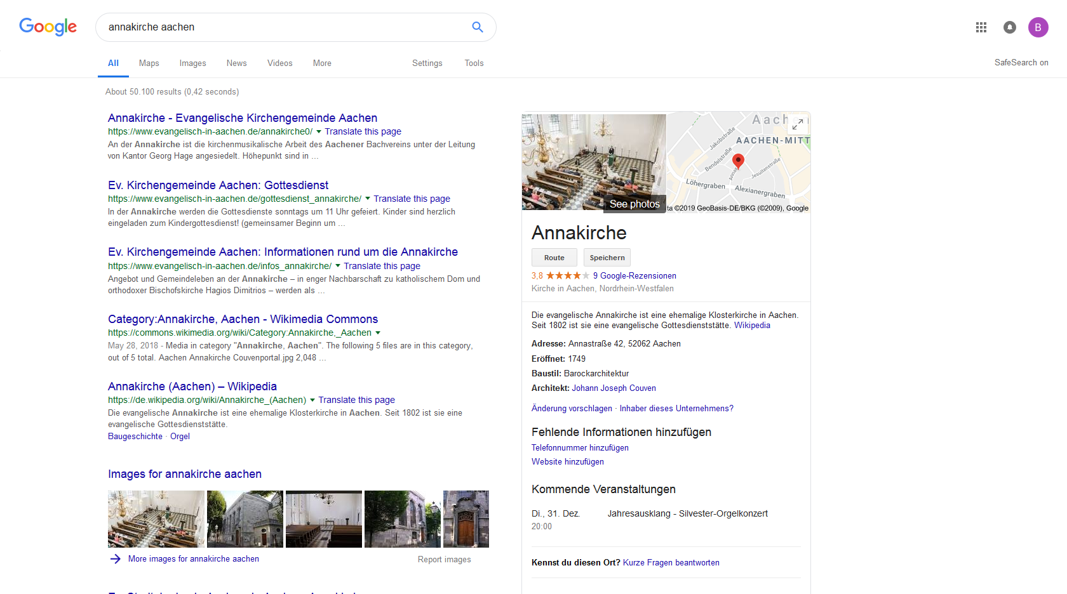Viewport: 1067px width, 594px height.
Task: Click Website hinzufügen
Action: coord(568,461)
